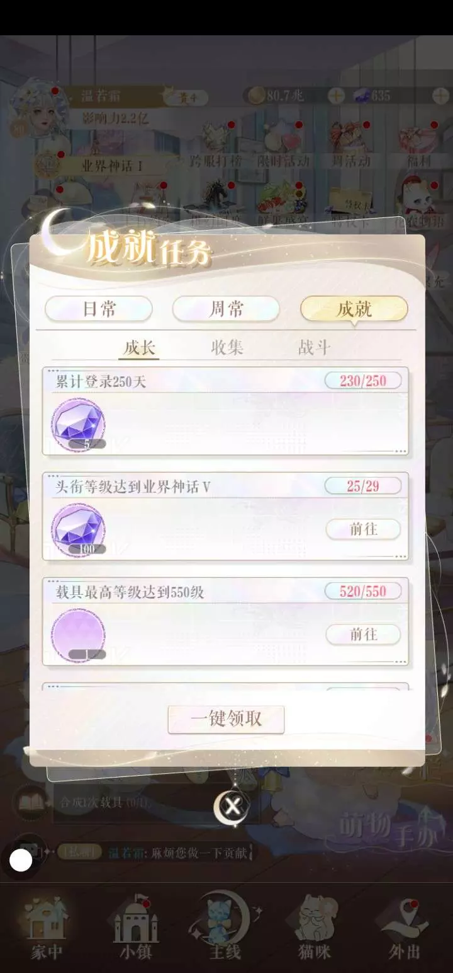This screenshot has height=973, width=453.
Task: Select the 成就 achievement tab
Action: click(354, 309)
